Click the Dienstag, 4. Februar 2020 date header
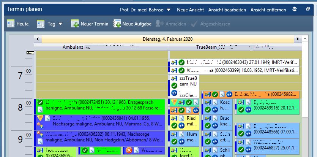The width and height of the screenshot is (317, 157). [167, 39]
